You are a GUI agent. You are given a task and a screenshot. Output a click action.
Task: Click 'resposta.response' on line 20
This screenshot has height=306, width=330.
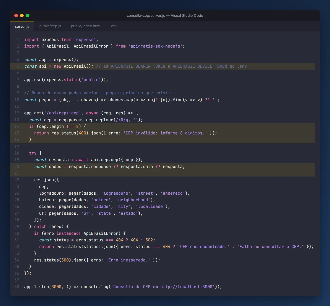tap(90, 167)
